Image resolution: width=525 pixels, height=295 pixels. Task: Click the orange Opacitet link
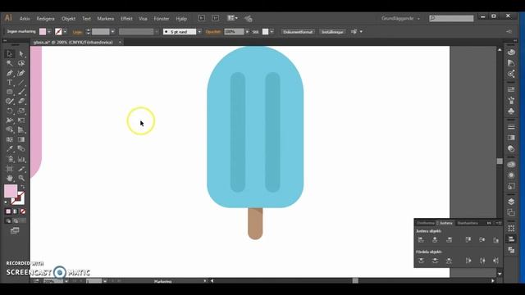[x=213, y=32]
